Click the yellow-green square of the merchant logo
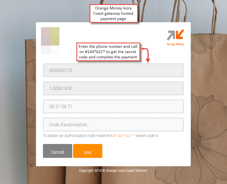Viewport: 227px width, 184px height. pos(55,36)
